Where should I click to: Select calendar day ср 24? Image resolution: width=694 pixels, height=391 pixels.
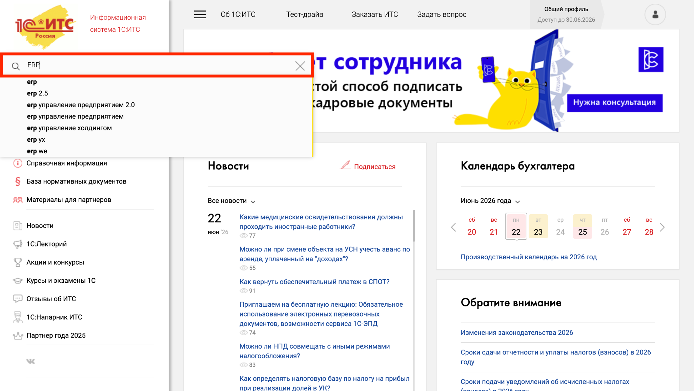coord(560,226)
